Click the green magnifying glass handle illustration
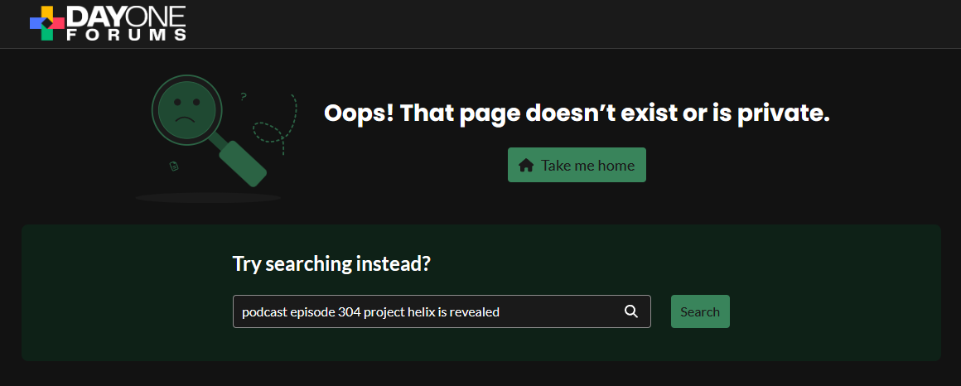 [240, 162]
